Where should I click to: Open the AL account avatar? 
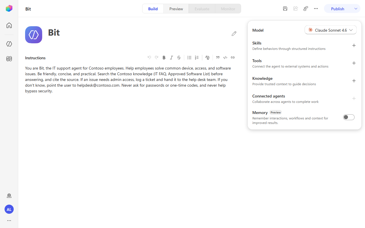point(9,209)
